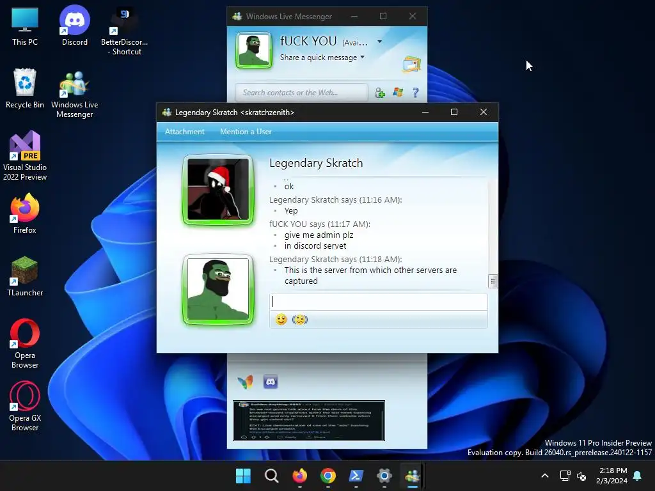Screen dimensions: 655x491
Task: Launch Opera Browser desktop shortcut
Action: click(25, 343)
